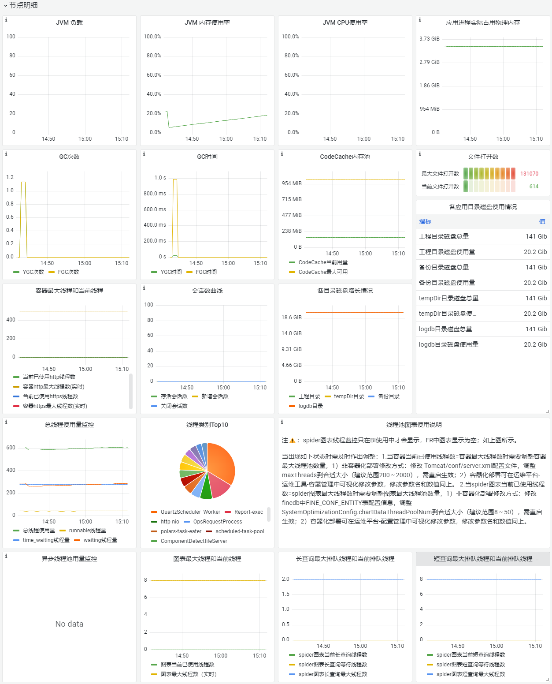Screen dimensions: 552x684
Task: Click the legend scrollbar in 线程类别Top10 panel
Action: (269, 514)
